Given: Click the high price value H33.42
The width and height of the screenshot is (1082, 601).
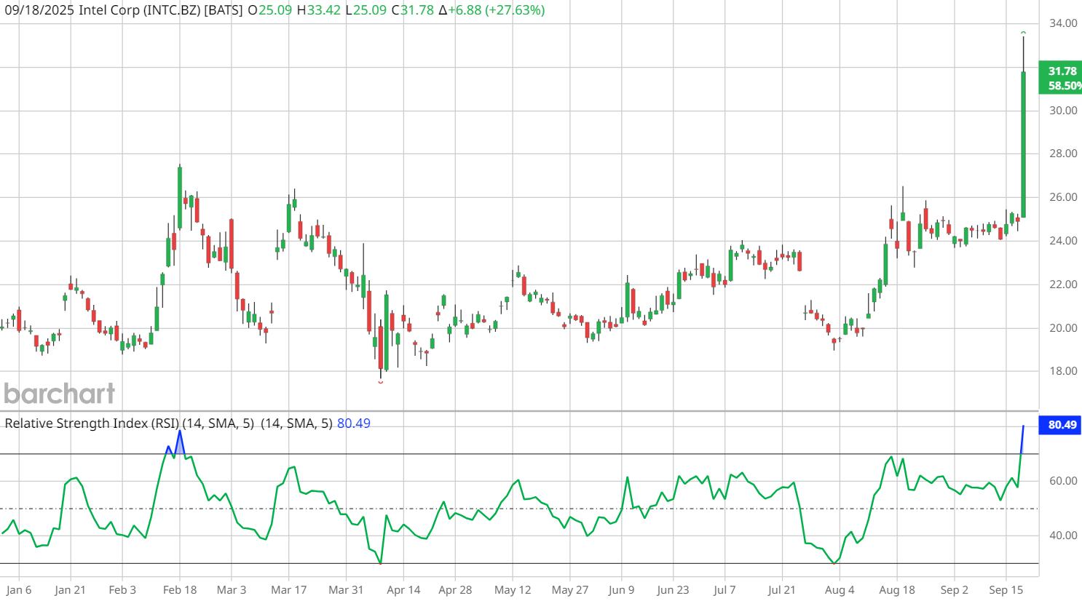Looking at the screenshot, I should tap(319, 10).
